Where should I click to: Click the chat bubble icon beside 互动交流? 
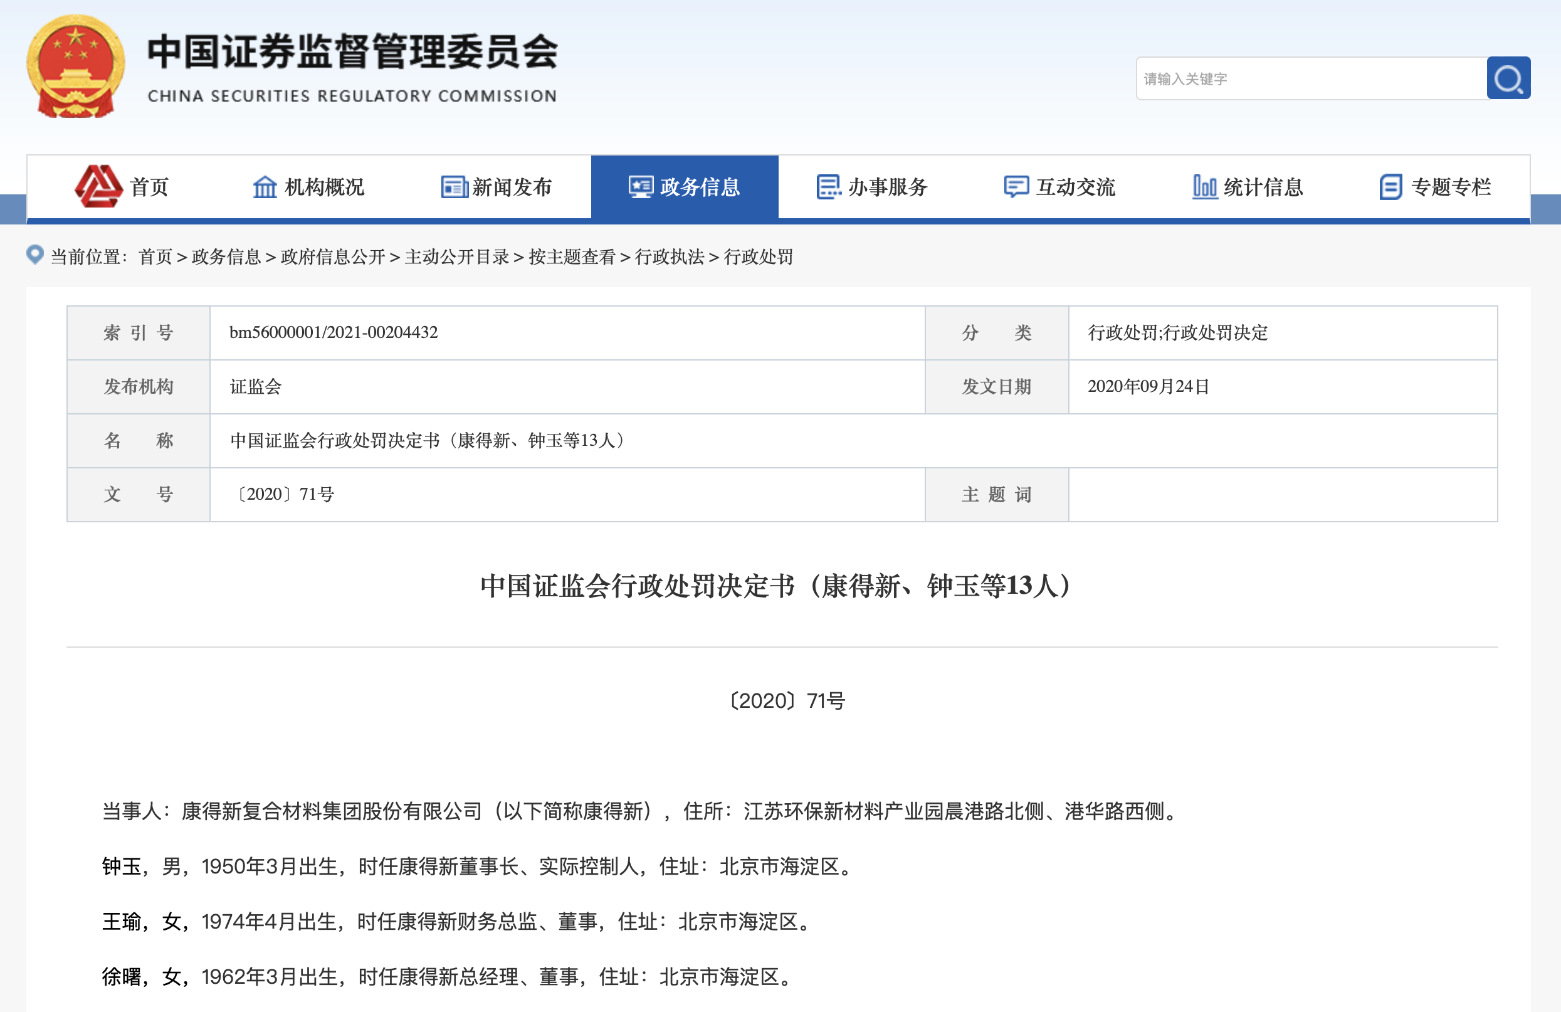[1016, 187]
